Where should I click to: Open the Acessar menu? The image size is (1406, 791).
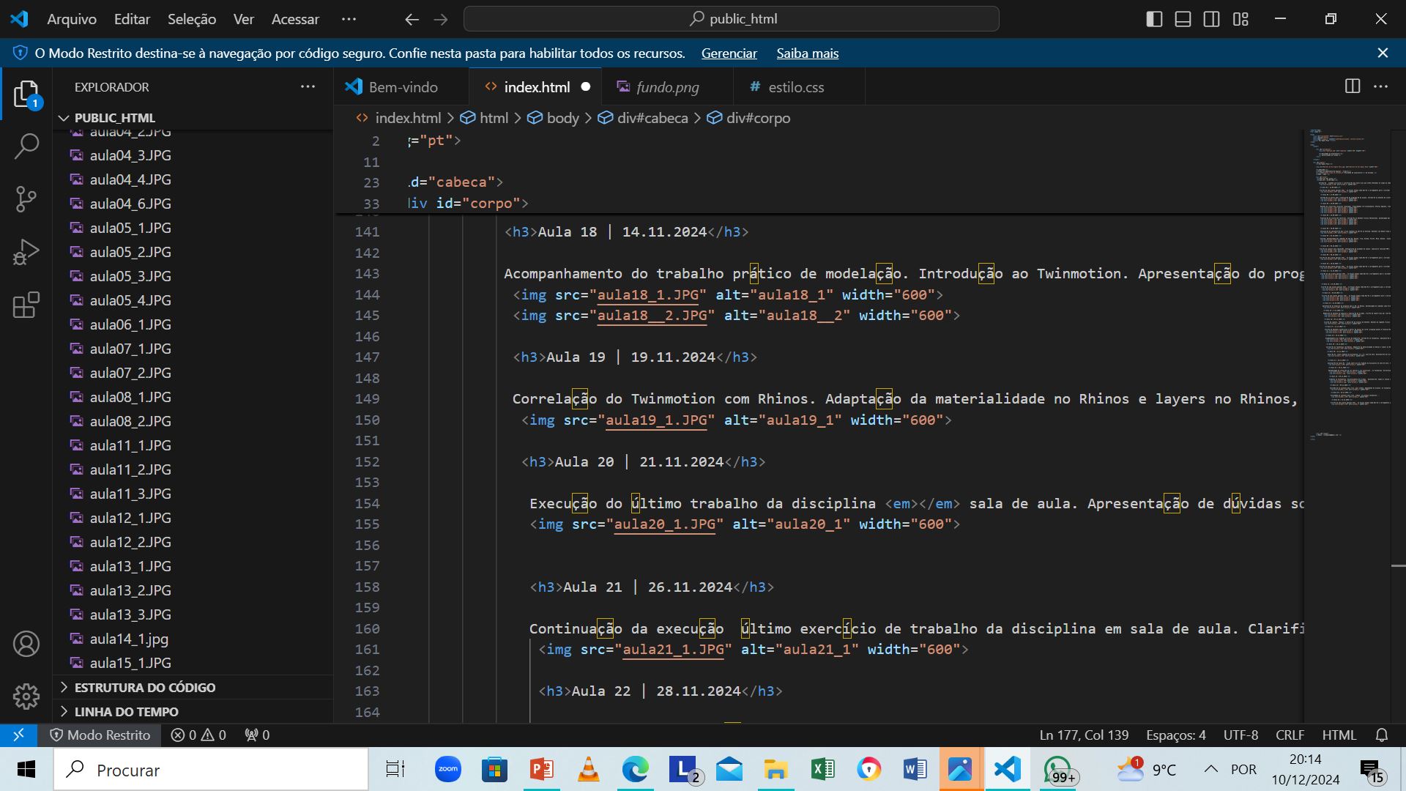pos(295,19)
